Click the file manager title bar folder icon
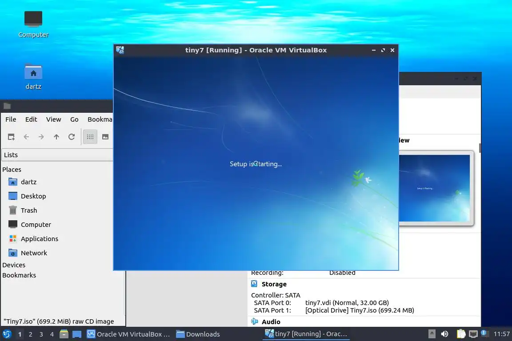 7,106
